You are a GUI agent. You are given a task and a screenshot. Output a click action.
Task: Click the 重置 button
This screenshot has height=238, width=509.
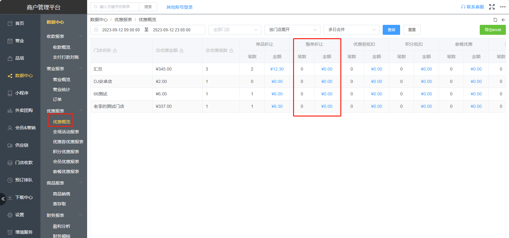(412, 30)
